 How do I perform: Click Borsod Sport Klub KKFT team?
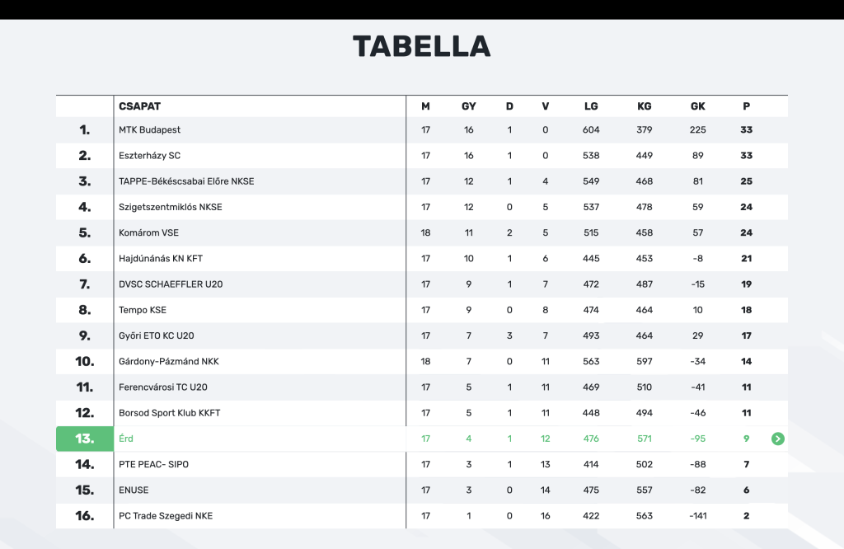click(170, 413)
